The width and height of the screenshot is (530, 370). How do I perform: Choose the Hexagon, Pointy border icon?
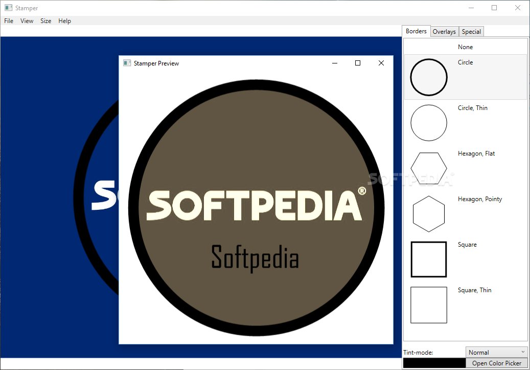pyautogui.click(x=429, y=214)
